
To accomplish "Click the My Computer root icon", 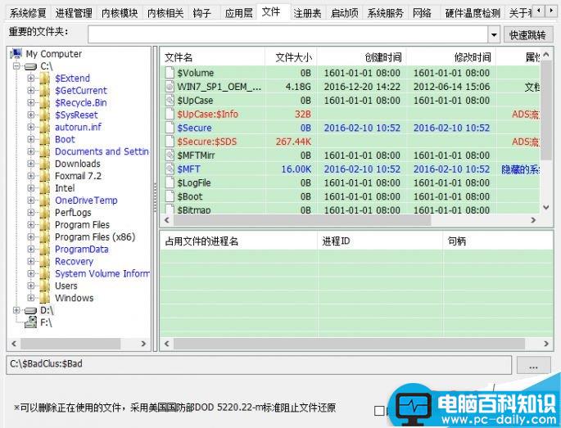I will point(16,54).
